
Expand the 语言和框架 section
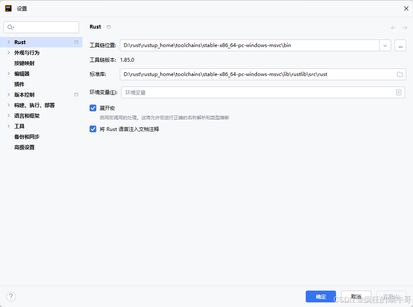(9, 115)
